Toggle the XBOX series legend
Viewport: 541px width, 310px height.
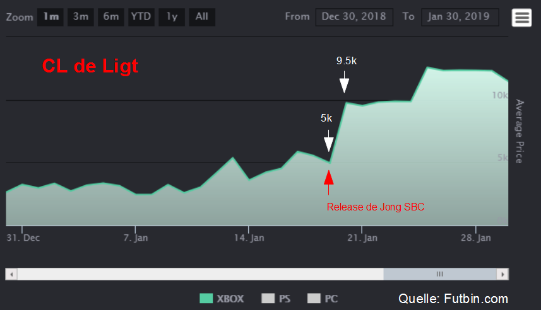(222, 298)
